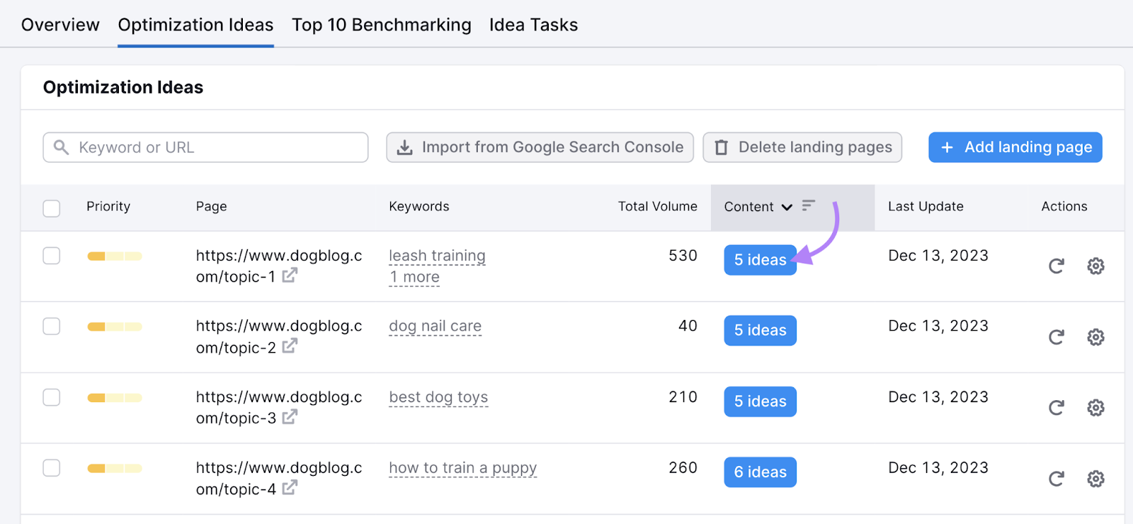This screenshot has width=1133, height=524.
Task: Switch to the Top 10 Benchmarking tab
Action: click(x=381, y=25)
